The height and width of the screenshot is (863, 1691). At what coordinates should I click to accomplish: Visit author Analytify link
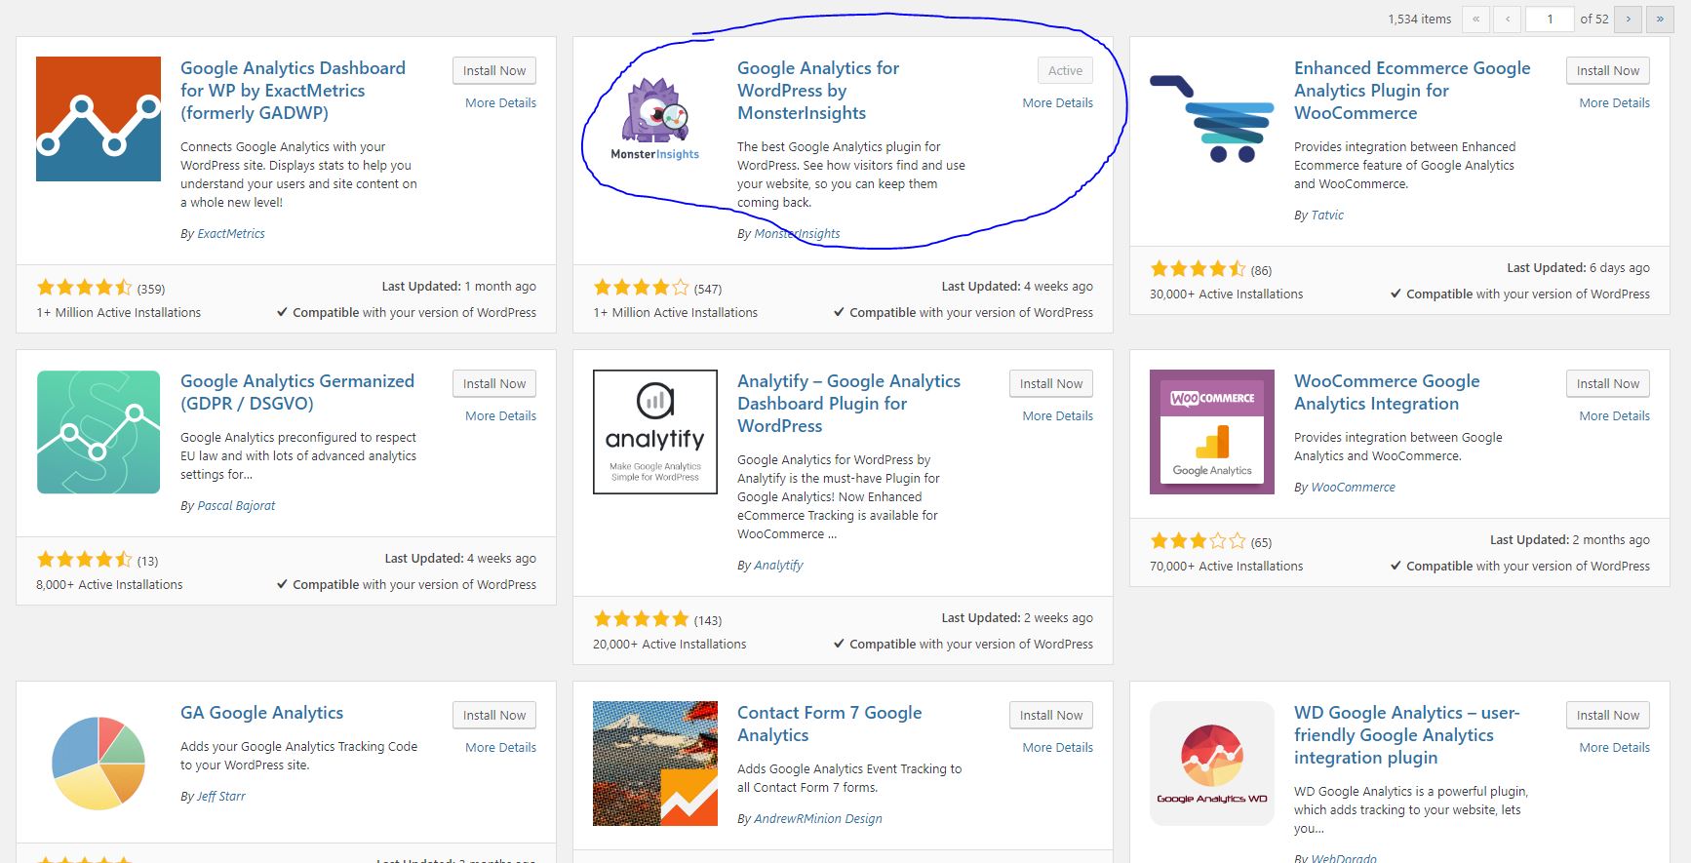(x=778, y=566)
